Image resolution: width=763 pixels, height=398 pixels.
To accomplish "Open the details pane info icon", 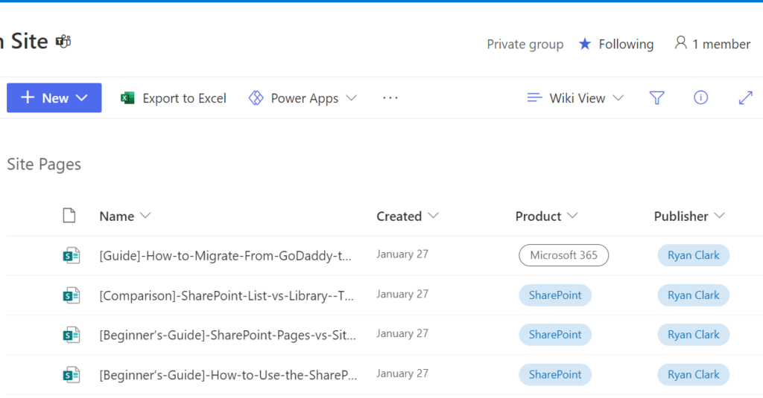I will pyautogui.click(x=700, y=97).
